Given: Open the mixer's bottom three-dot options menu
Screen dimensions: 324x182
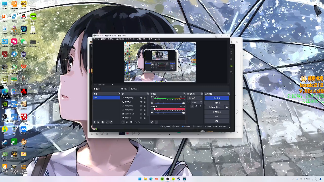Looking at the screenshot, I should pos(156,122).
